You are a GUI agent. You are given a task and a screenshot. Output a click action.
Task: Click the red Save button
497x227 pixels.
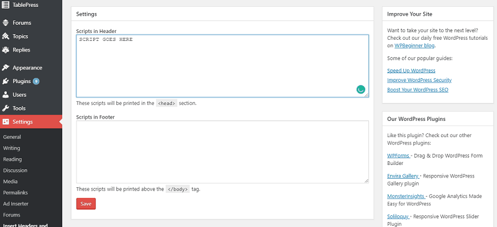tap(86, 204)
